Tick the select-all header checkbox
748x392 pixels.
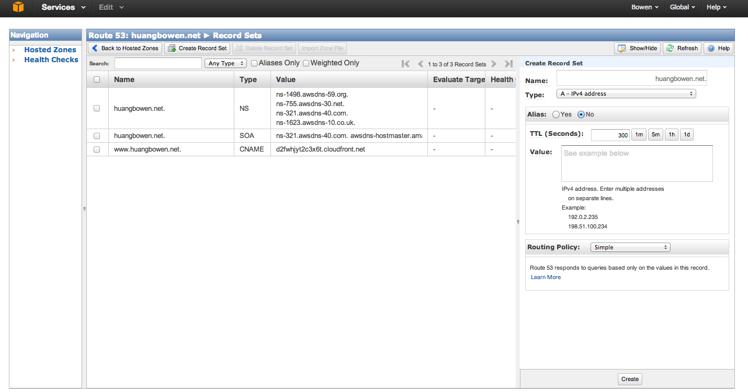click(x=97, y=79)
